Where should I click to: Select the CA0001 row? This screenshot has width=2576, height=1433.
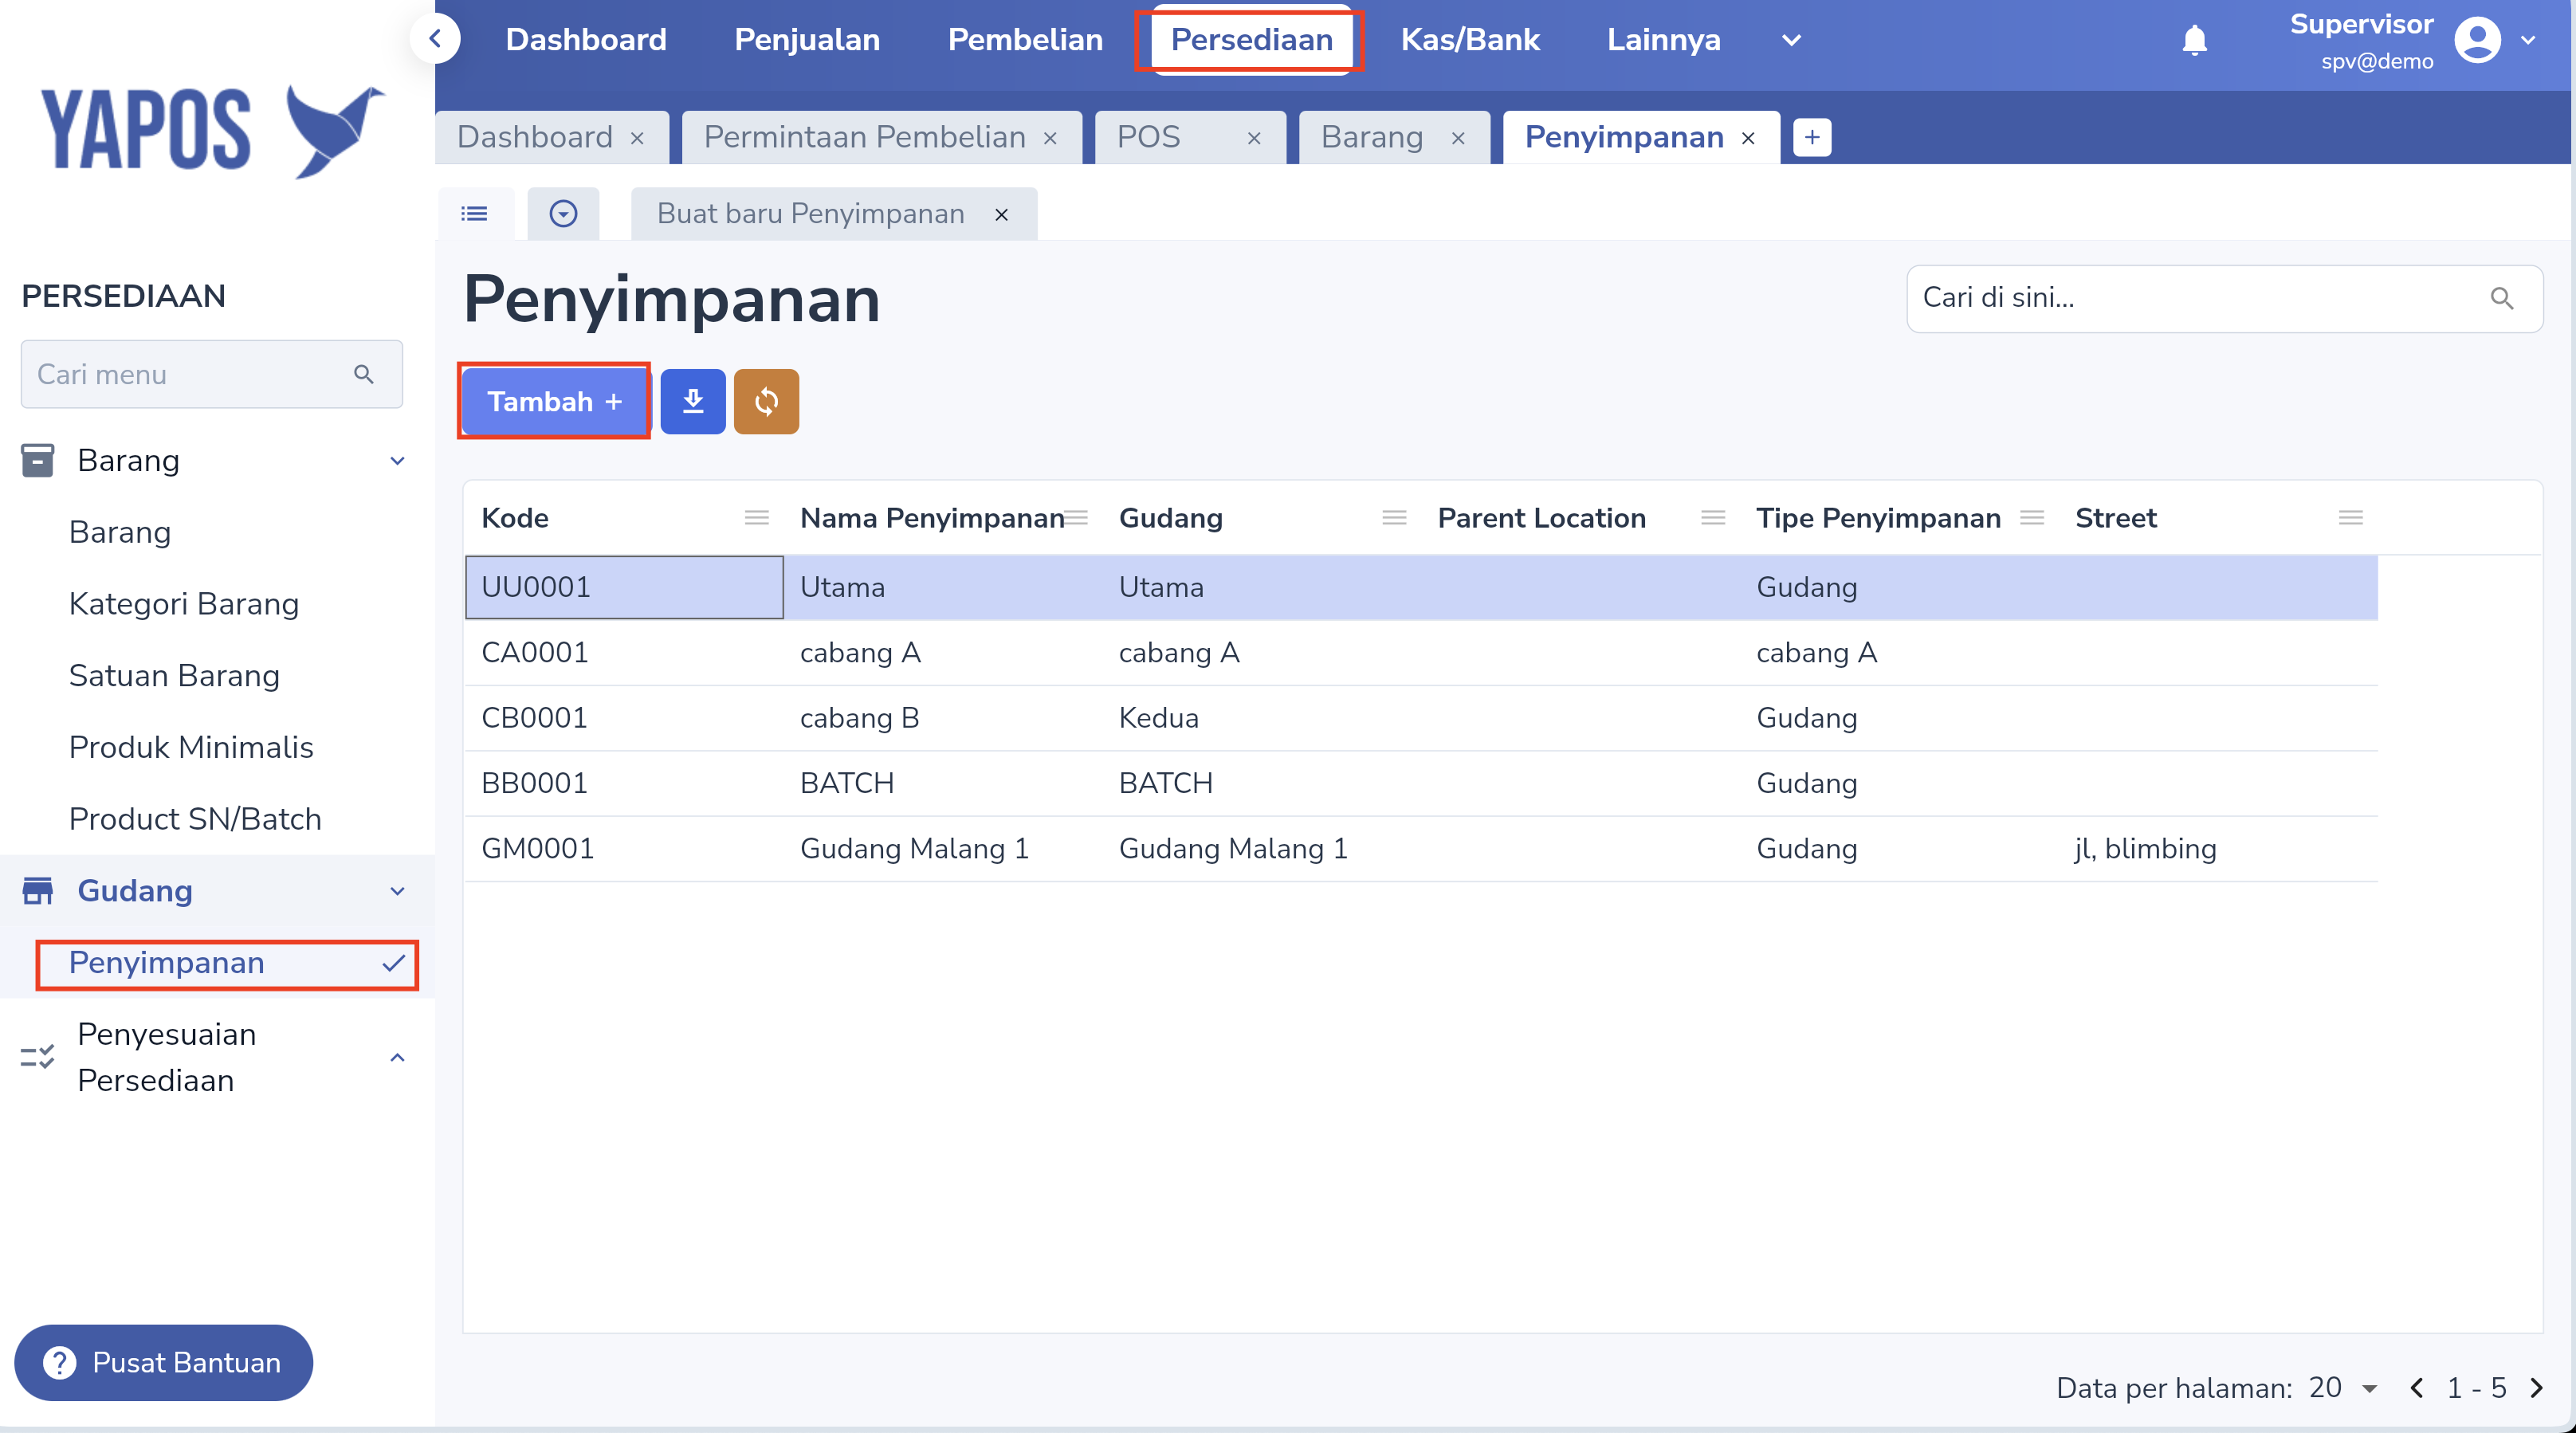pos(1420,653)
